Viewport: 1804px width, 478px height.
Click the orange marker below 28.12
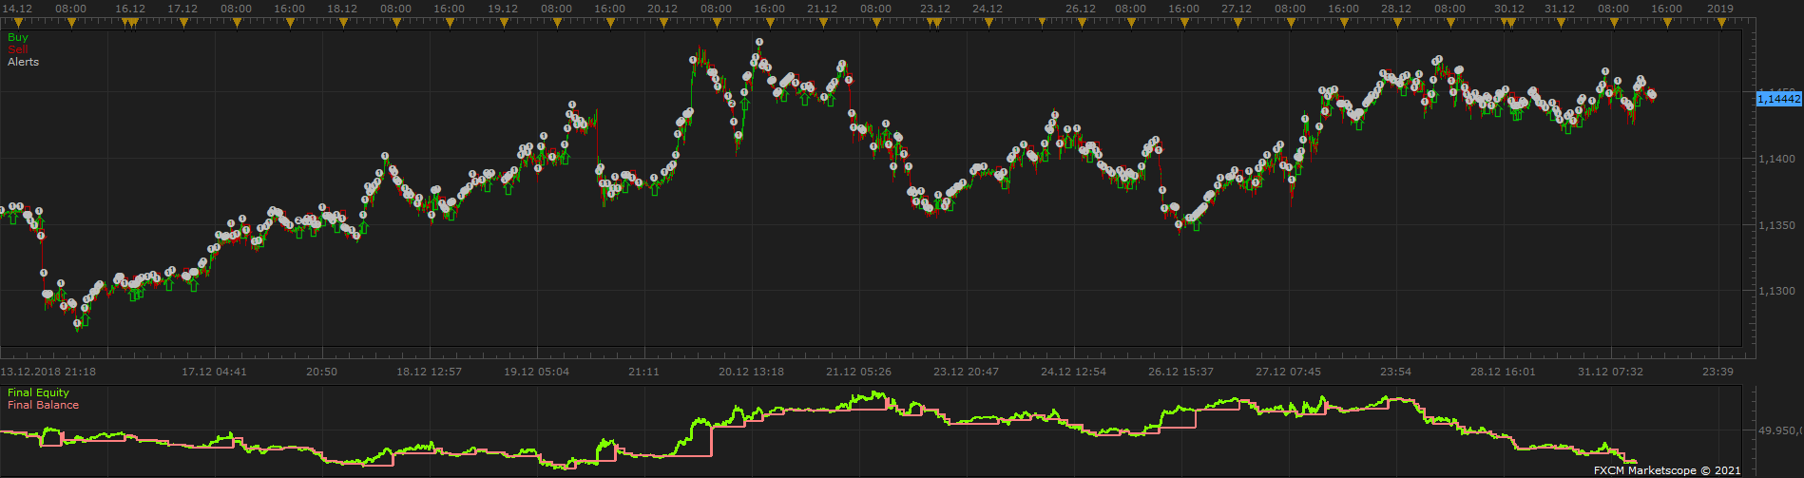click(x=1396, y=24)
